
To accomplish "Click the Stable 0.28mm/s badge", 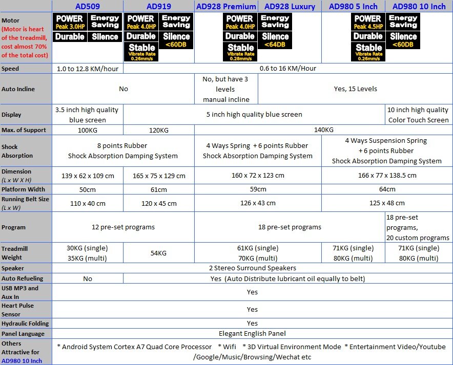I will pos(240,52).
